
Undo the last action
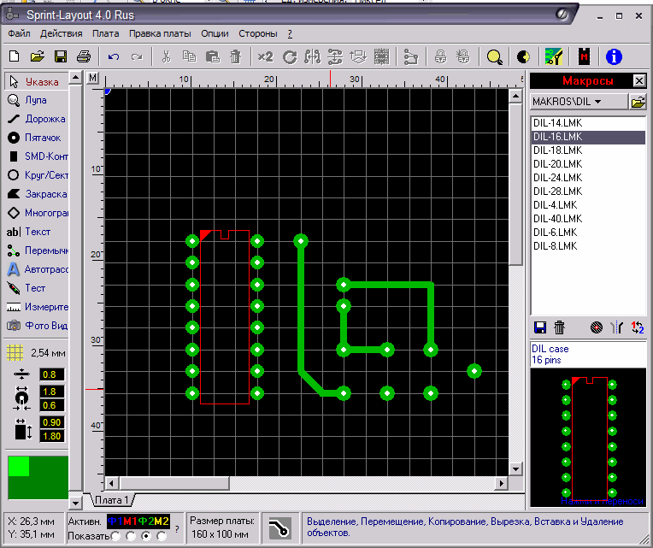coord(114,56)
